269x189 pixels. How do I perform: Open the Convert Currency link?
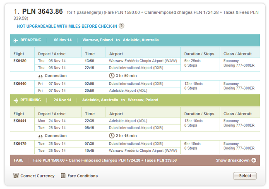(37, 176)
